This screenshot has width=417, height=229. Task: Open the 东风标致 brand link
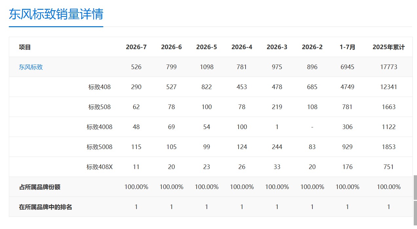click(31, 67)
